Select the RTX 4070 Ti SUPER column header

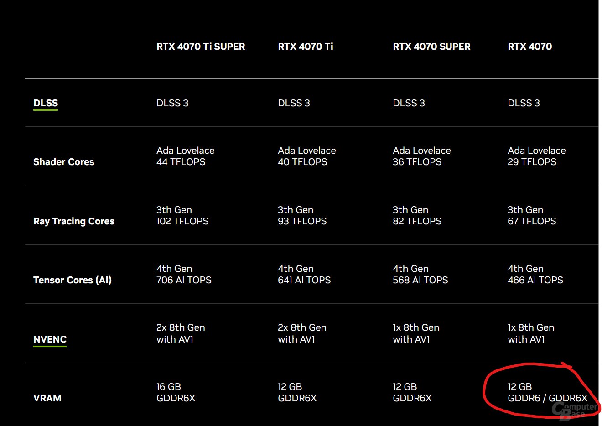(201, 47)
